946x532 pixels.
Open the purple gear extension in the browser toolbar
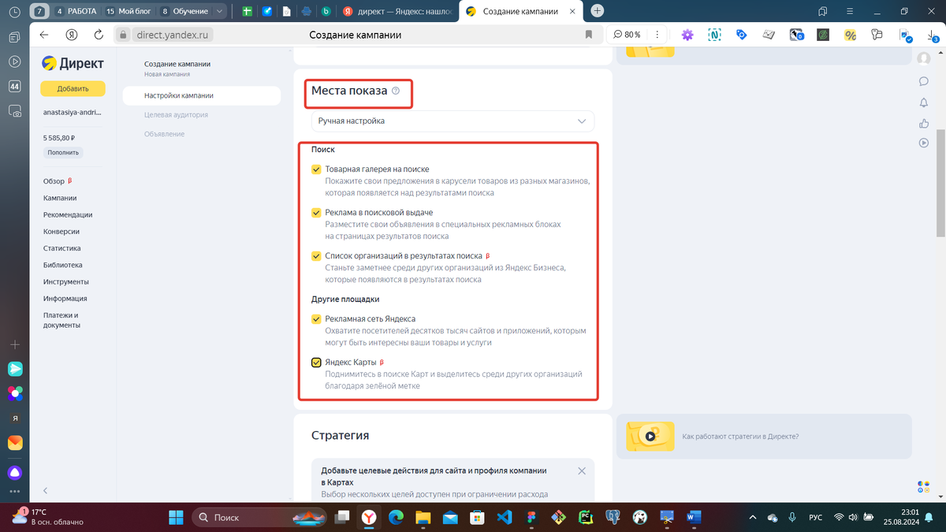click(x=687, y=35)
